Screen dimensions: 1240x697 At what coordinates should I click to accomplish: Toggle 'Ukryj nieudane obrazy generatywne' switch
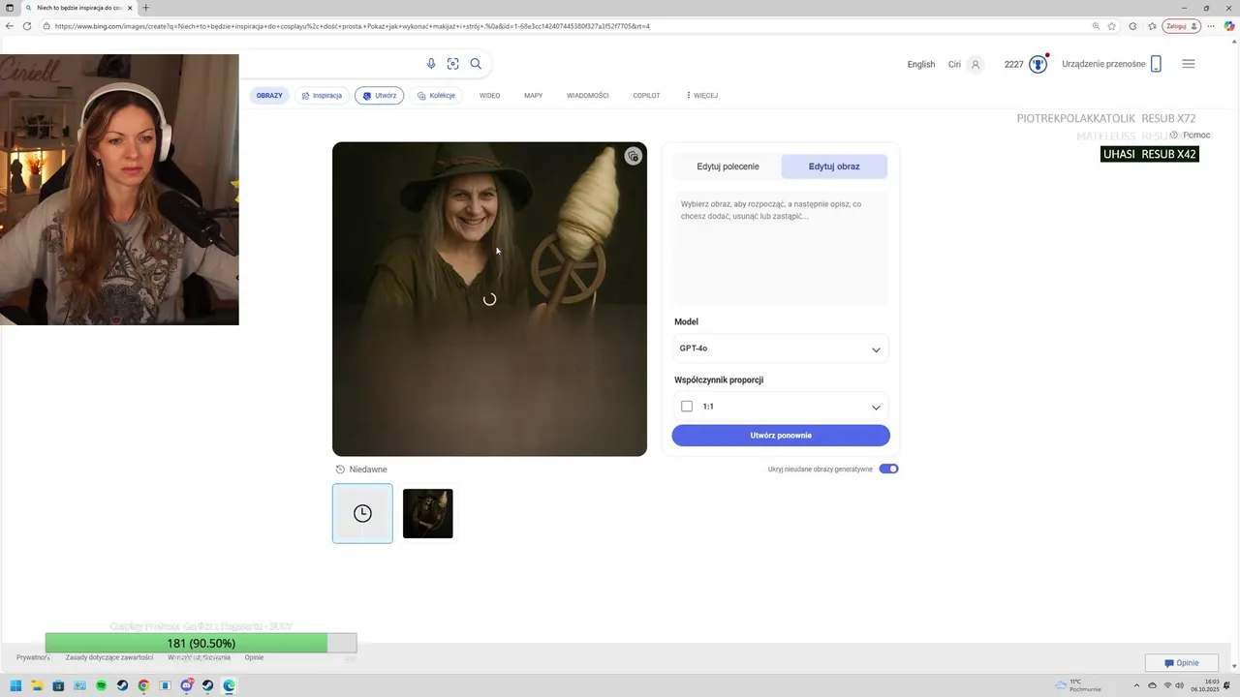[888, 469]
